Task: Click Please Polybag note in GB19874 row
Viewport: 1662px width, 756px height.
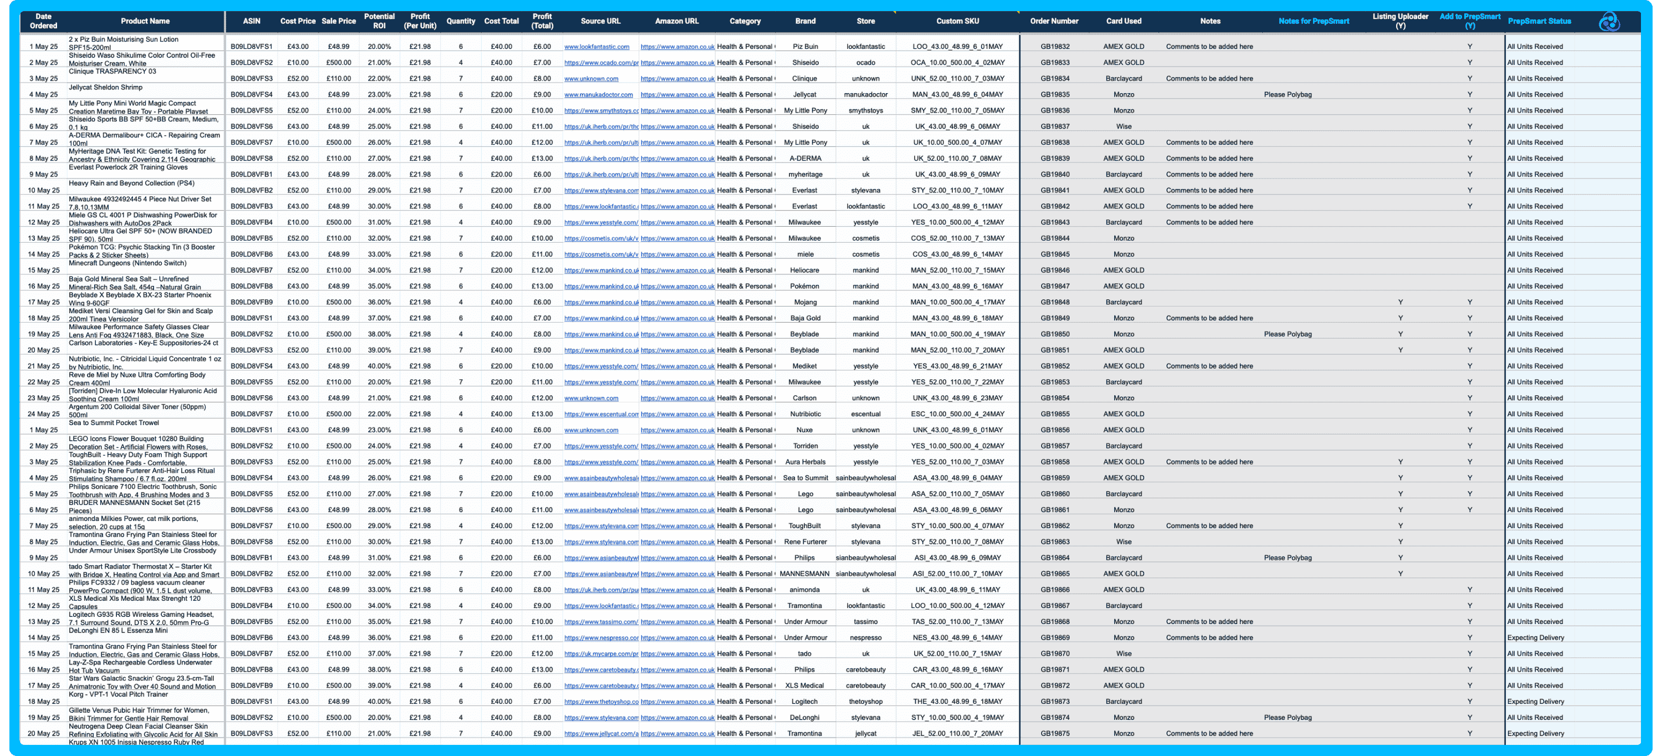Action: point(1288,718)
